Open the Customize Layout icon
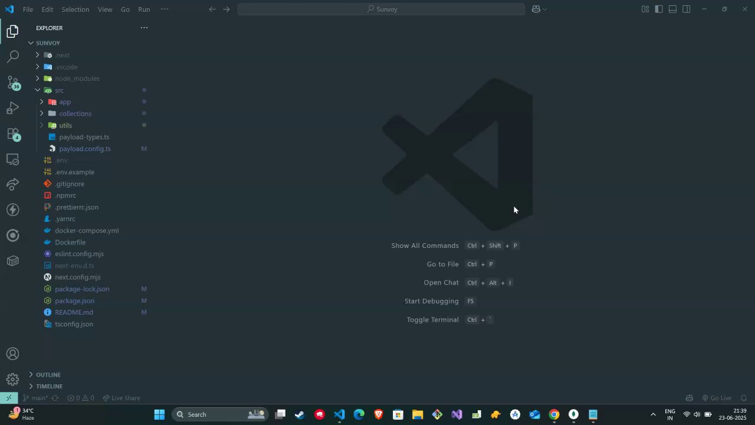This screenshot has width=755, height=425. coord(645,9)
